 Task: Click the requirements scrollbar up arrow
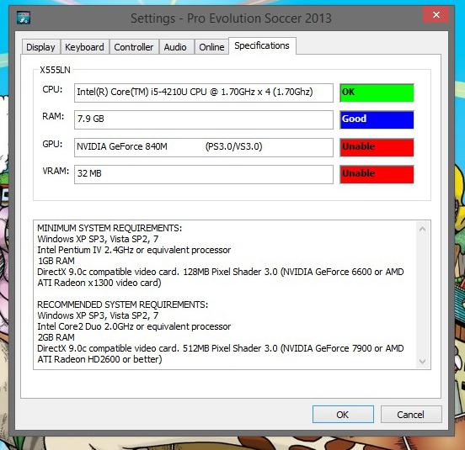(423, 229)
